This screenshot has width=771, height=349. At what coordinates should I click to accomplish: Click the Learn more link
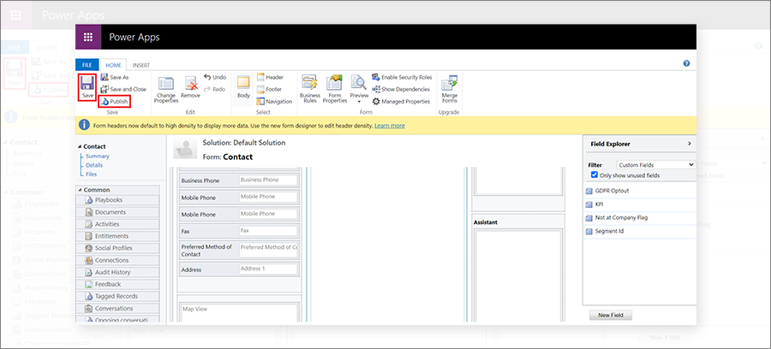click(390, 126)
